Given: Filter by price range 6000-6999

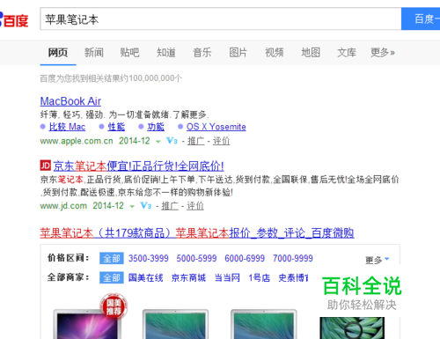Looking at the screenshot, I should coord(245,258).
